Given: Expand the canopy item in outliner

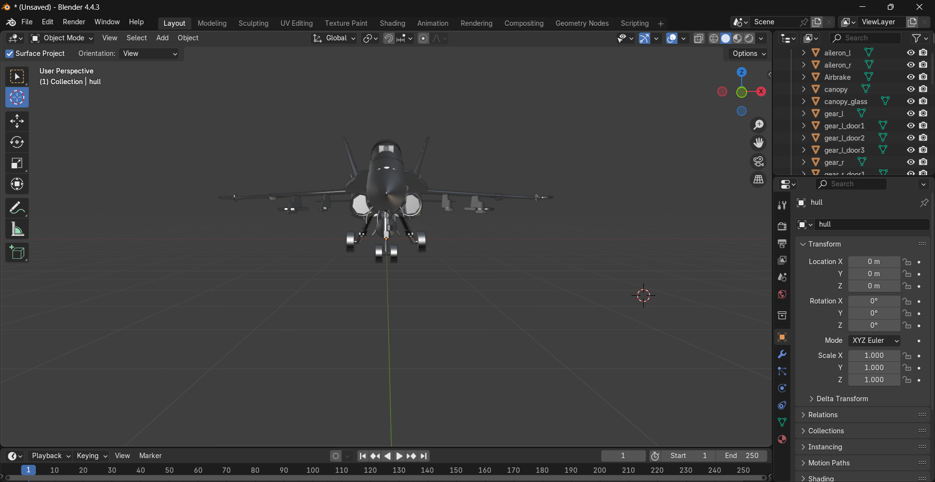Looking at the screenshot, I should [x=804, y=89].
